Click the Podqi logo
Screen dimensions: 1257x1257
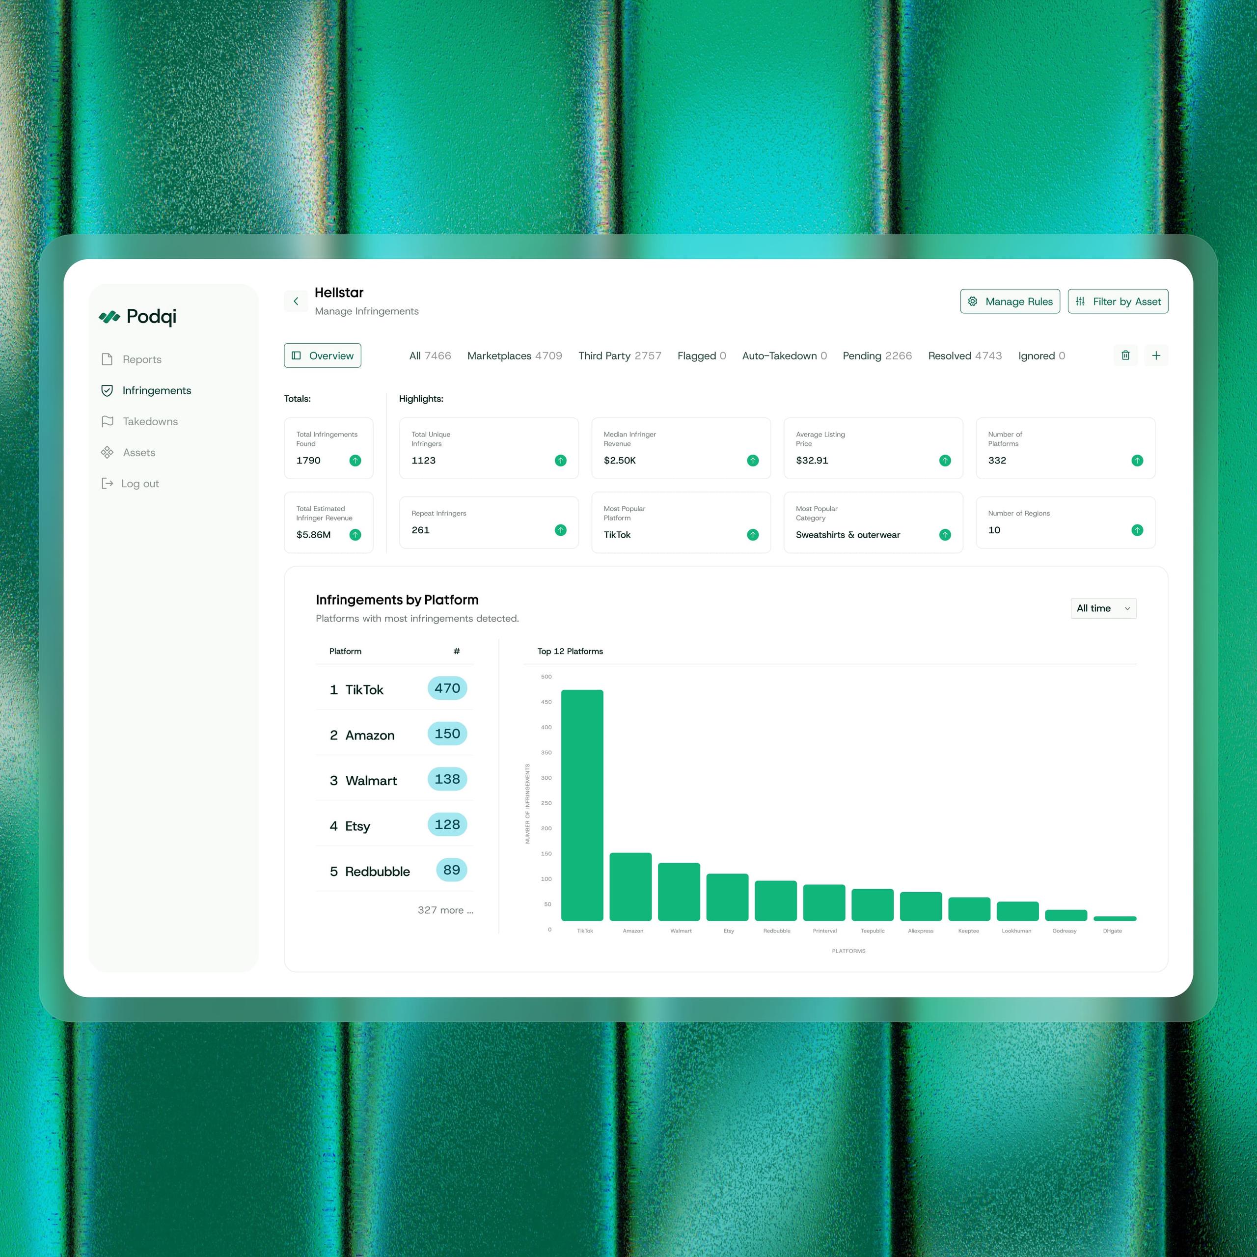(138, 317)
